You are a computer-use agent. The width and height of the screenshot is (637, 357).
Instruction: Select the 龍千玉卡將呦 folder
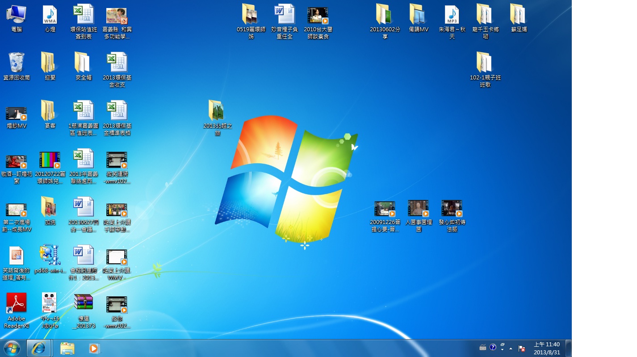pyautogui.click(x=486, y=21)
